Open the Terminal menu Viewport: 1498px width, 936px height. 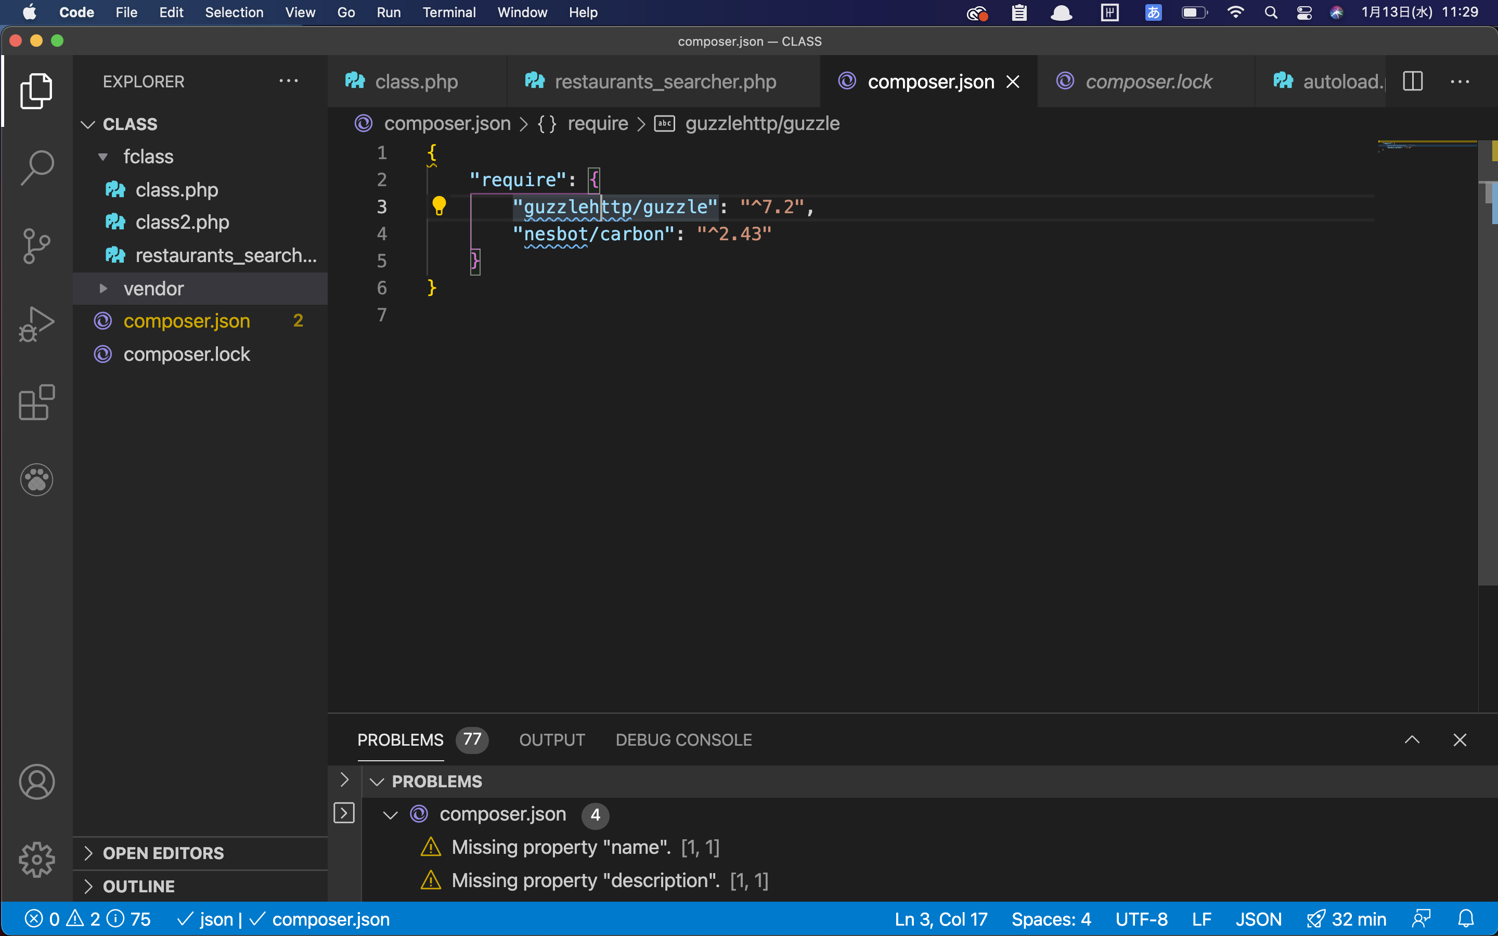449,12
